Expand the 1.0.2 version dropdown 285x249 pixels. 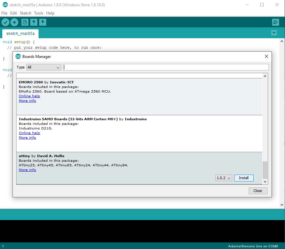pyautogui.click(x=224, y=178)
